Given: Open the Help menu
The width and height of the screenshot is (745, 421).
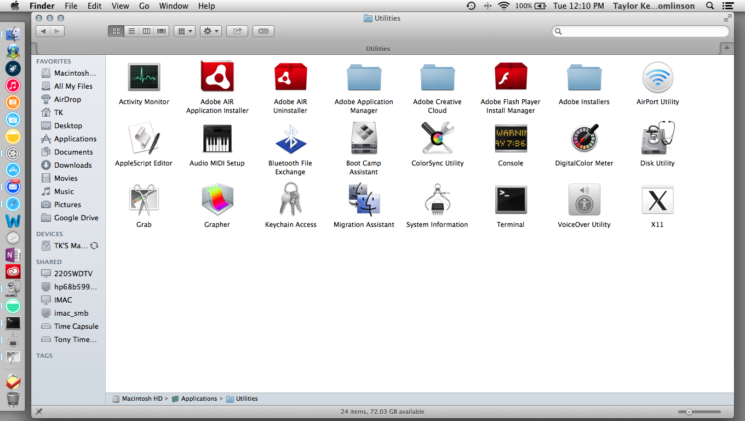Looking at the screenshot, I should click(207, 6).
